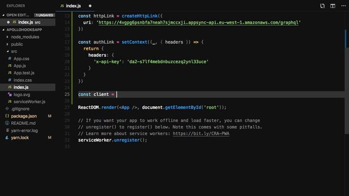The height and width of the screenshot is (196, 349).
Task: Click the M status next to package.json
Action: [50, 116]
